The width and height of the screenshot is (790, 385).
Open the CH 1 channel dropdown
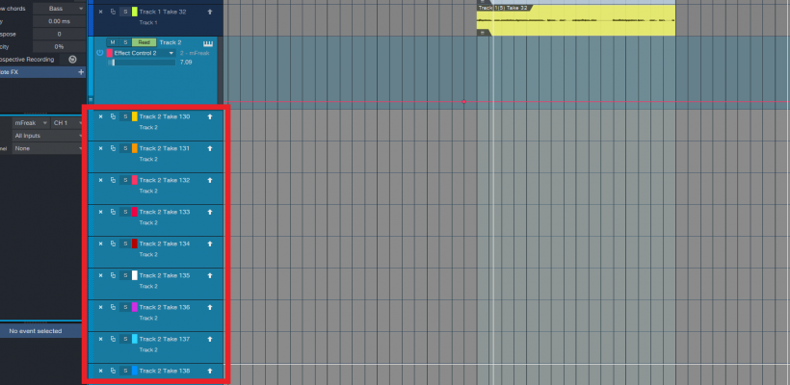tap(68, 123)
